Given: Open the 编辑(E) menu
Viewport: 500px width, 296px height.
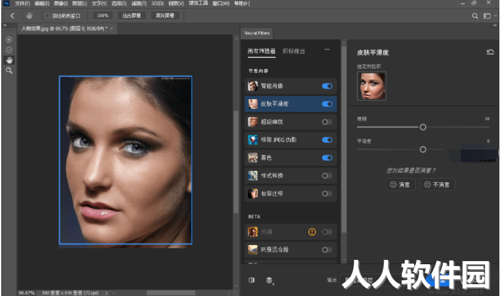Looking at the screenshot, I should (42, 4).
